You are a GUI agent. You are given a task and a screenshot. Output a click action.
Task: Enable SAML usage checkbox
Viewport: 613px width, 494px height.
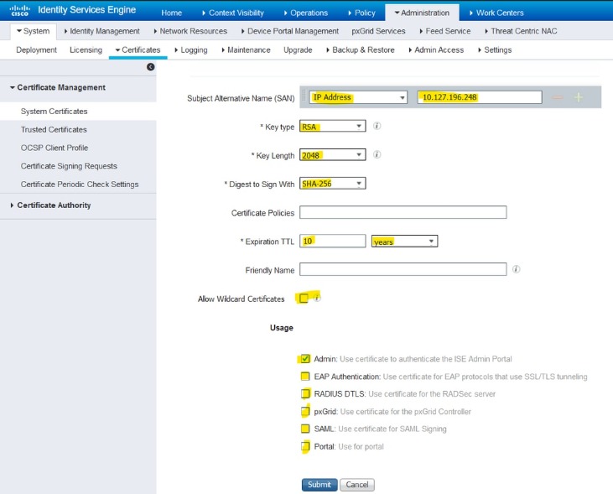(305, 429)
